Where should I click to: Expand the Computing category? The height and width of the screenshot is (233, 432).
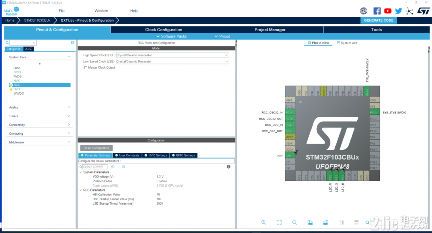tap(69, 133)
